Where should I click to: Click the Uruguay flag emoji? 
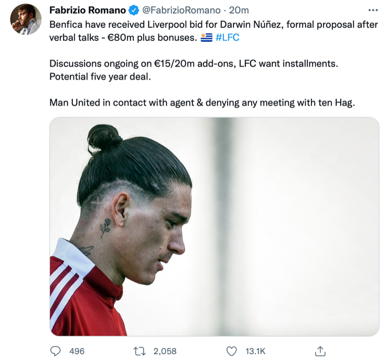coord(207,38)
